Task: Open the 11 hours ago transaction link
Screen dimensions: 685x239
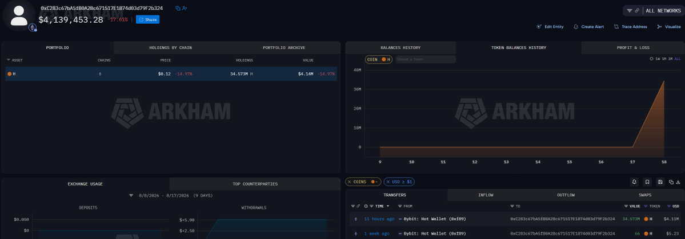Action: coord(379,219)
